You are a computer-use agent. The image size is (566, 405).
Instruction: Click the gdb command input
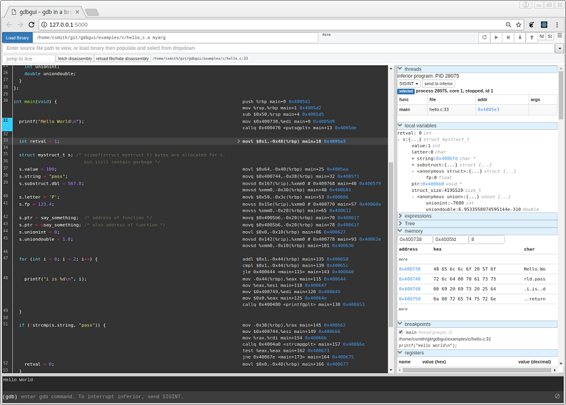[x=285, y=396]
